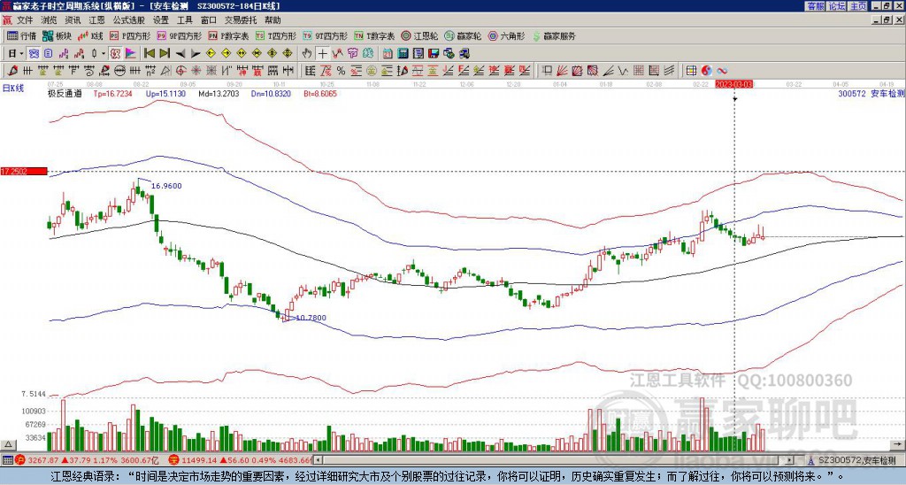The width and height of the screenshot is (906, 485).
Task: Open the T四方形 tool
Action: (276, 35)
